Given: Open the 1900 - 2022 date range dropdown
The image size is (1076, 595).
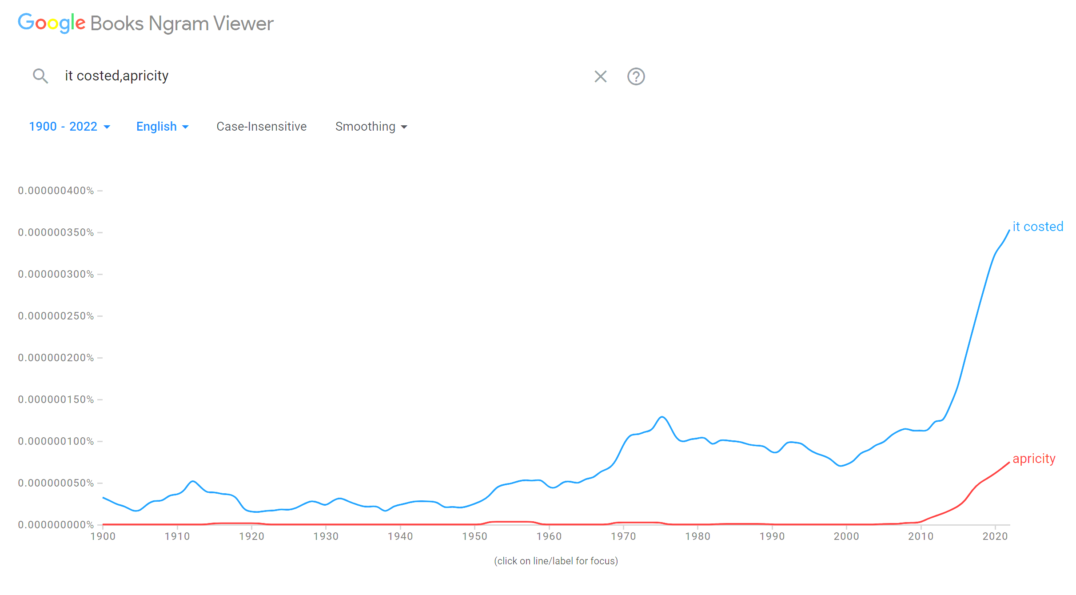Looking at the screenshot, I should 69,127.
